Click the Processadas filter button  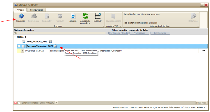(x=139, y=33)
